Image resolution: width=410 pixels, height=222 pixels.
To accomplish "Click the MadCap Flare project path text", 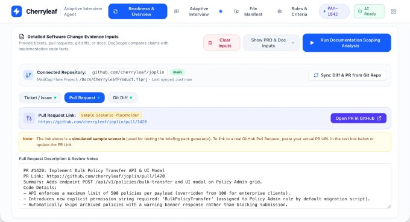I will click(x=113, y=79).
